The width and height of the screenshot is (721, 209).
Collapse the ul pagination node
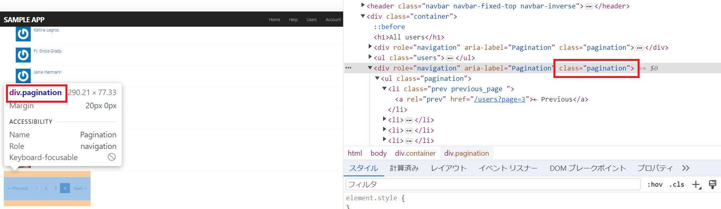(x=377, y=78)
